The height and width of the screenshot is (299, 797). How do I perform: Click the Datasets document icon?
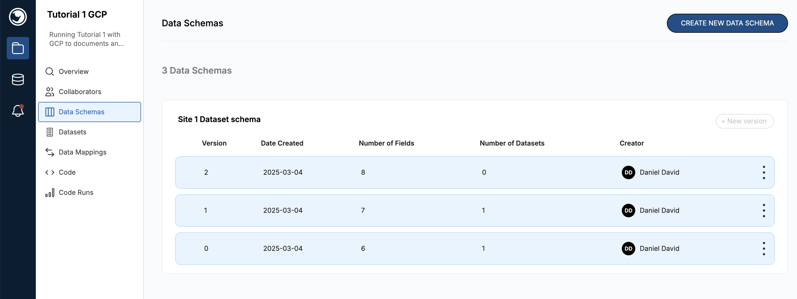tap(50, 132)
